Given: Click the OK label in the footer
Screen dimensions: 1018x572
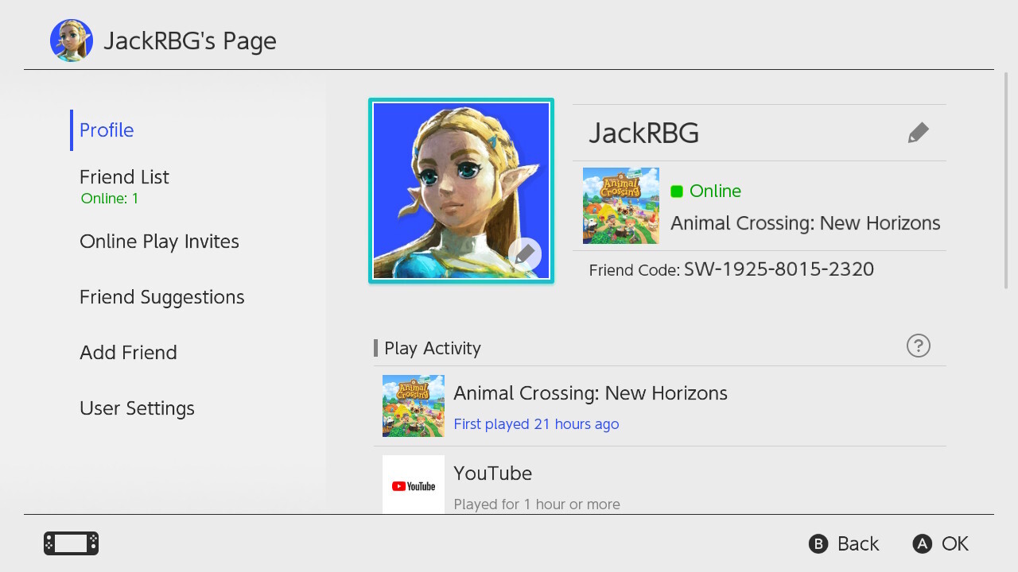Looking at the screenshot, I should (x=954, y=543).
